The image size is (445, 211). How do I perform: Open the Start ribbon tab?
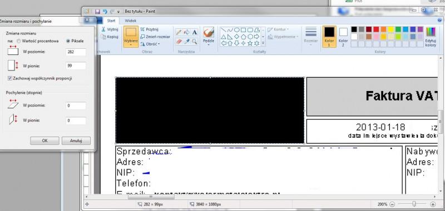(111, 21)
